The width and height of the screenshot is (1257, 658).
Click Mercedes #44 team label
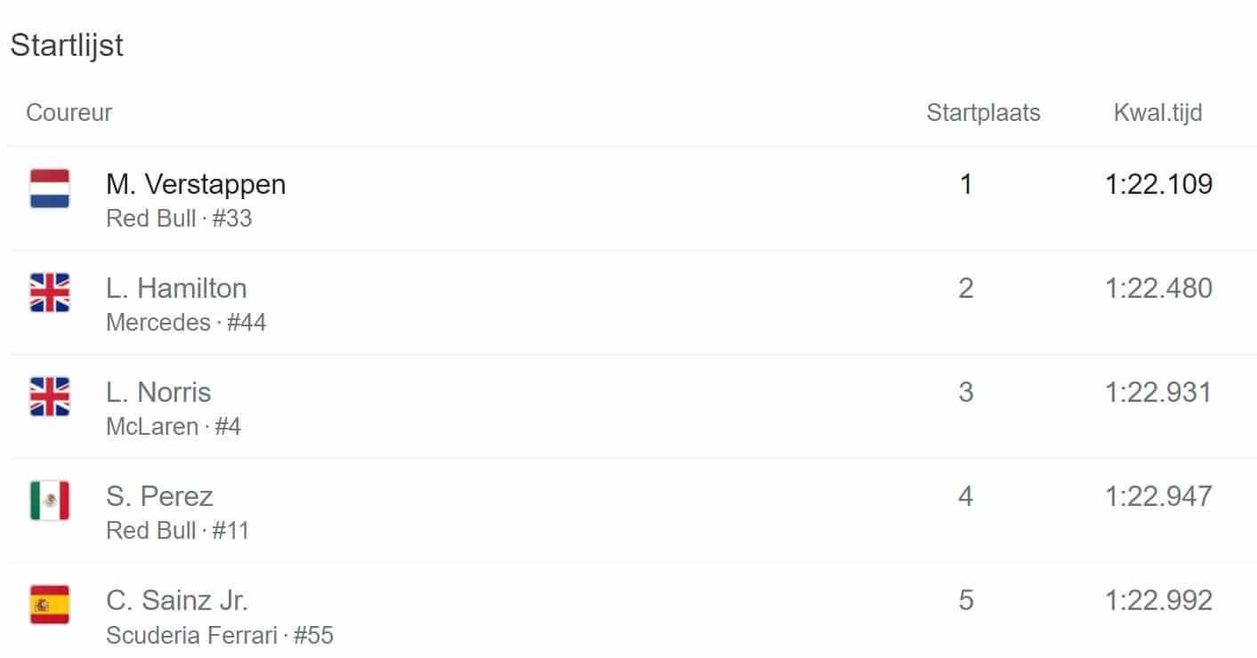click(186, 322)
